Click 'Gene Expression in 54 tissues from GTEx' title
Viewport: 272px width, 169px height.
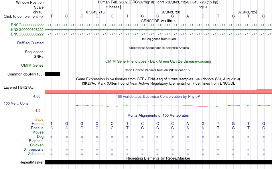coord(158,79)
